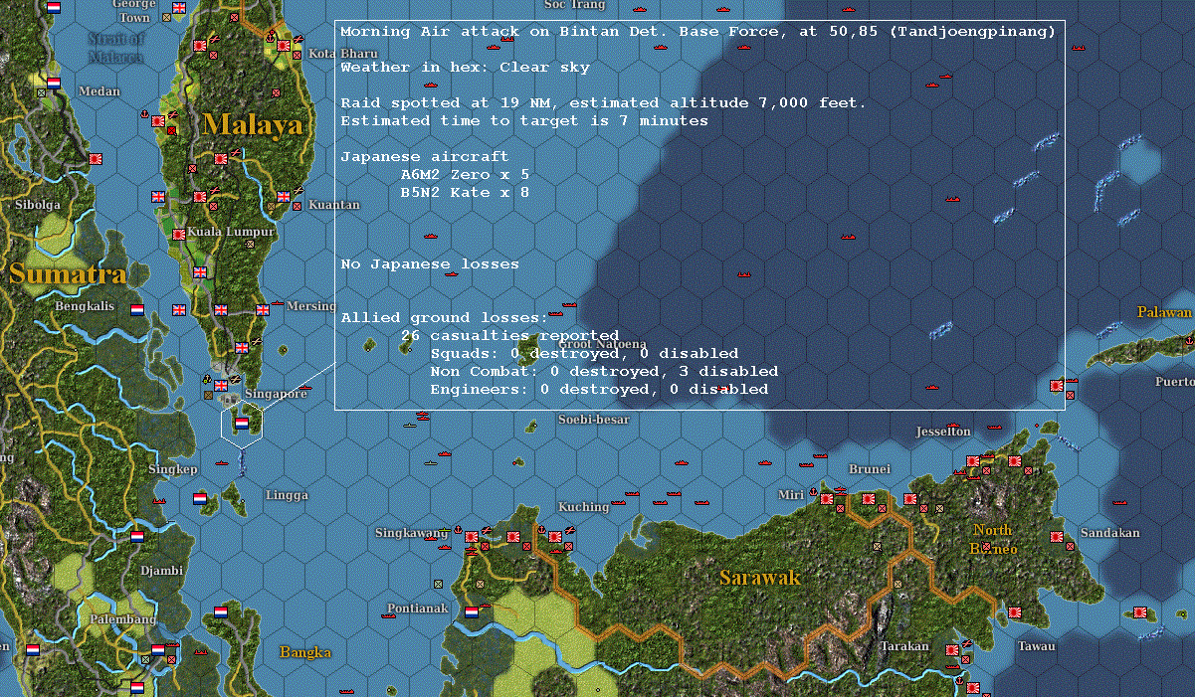Click the Japanese flag base at Sandakan

(1057, 537)
